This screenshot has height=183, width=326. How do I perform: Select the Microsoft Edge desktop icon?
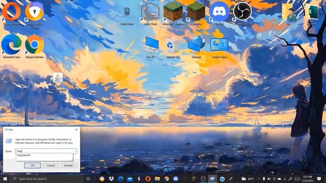[11, 46]
